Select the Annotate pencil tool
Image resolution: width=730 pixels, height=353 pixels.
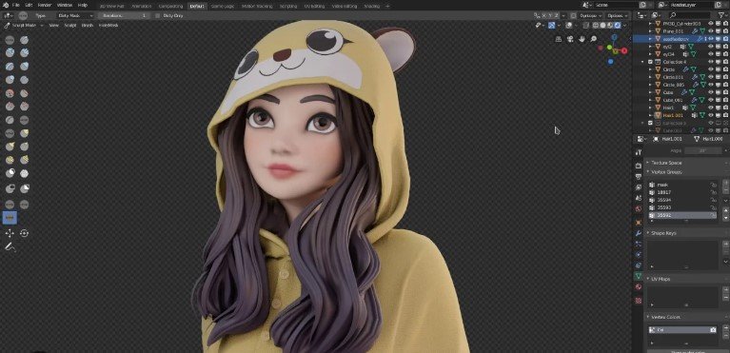[x=10, y=246]
